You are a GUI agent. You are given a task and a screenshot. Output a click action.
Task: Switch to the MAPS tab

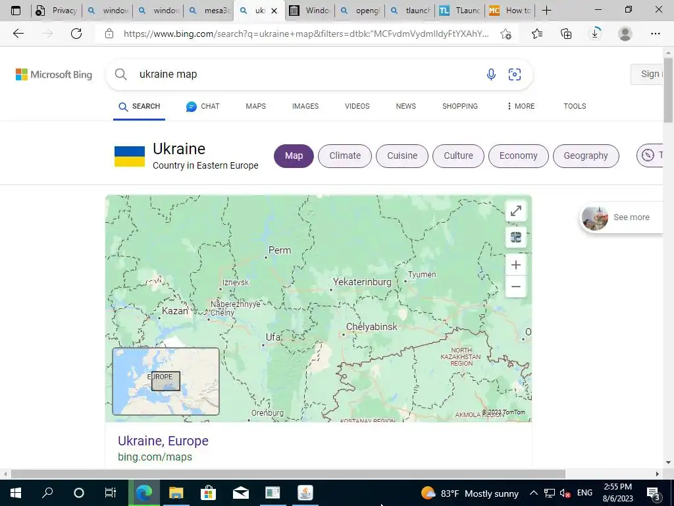coord(256,106)
